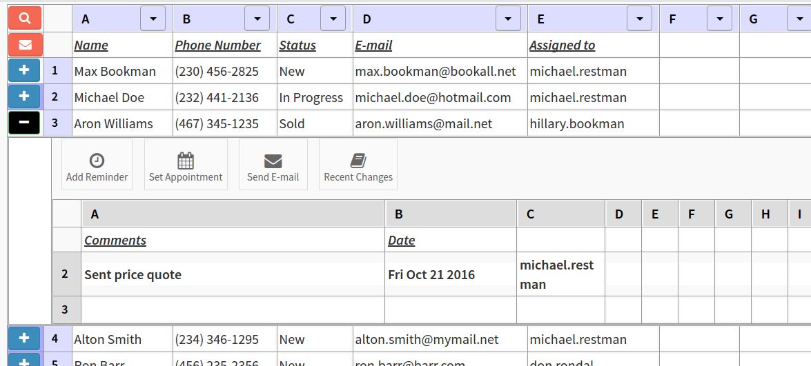Expand row 1 Max Bookman details
This screenshot has width=811, height=366.
24,70
